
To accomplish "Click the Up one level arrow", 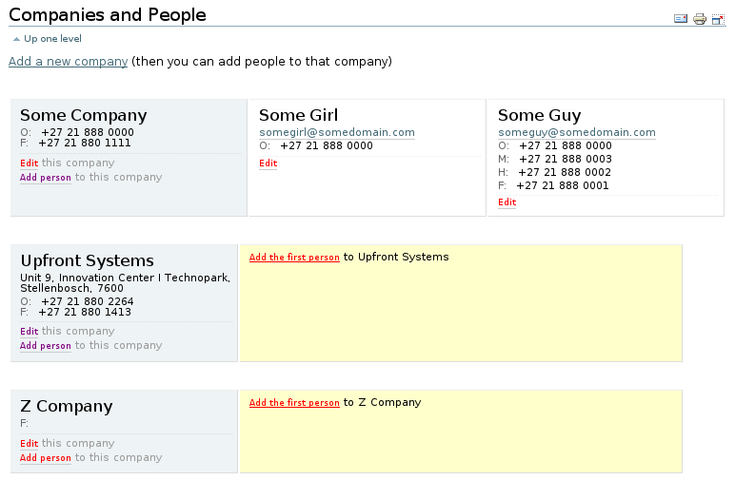I will [16, 39].
